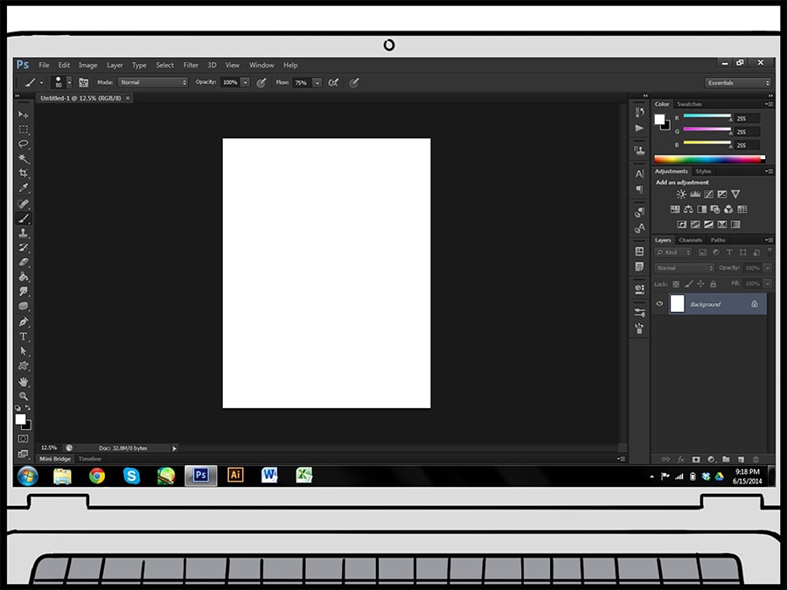Open the brush blending Mode dropdown
This screenshot has height=590, width=787.
[x=153, y=82]
